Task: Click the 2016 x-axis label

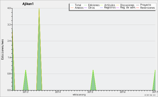Action: point(123,92)
